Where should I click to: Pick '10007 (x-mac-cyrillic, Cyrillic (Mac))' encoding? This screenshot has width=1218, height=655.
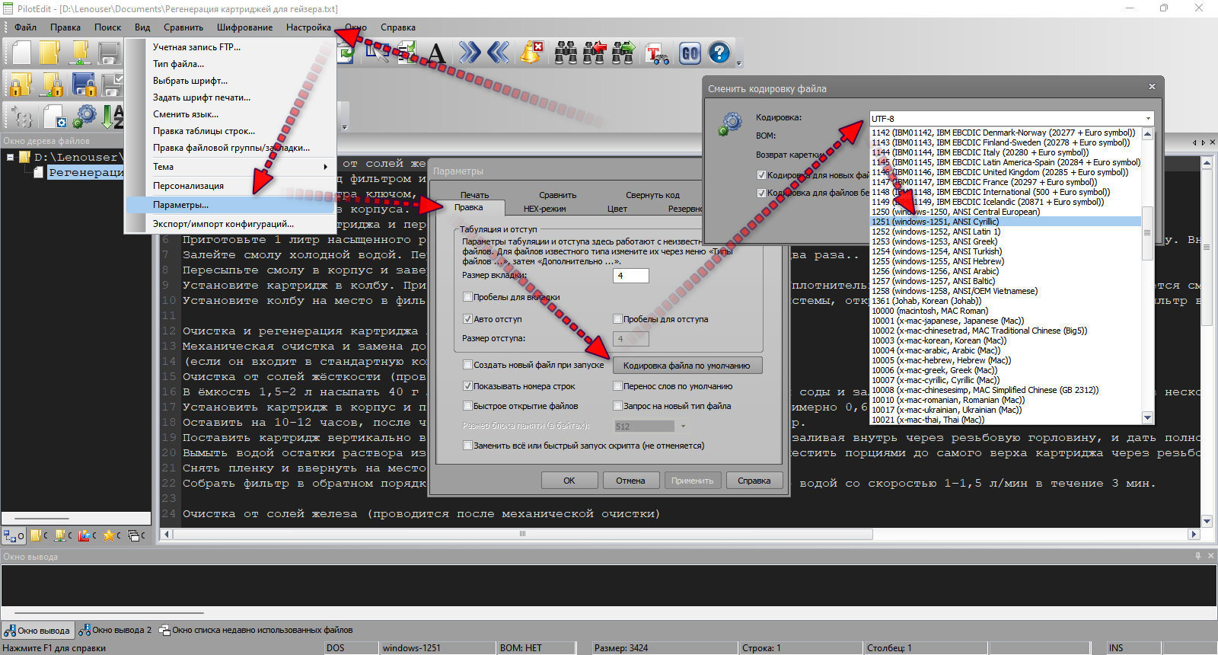[x=1005, y=380]
